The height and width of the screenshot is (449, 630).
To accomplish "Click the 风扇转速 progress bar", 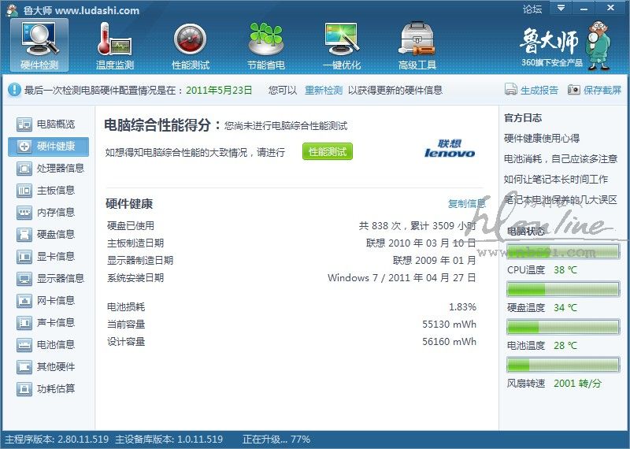I will [x=563, y=365].
